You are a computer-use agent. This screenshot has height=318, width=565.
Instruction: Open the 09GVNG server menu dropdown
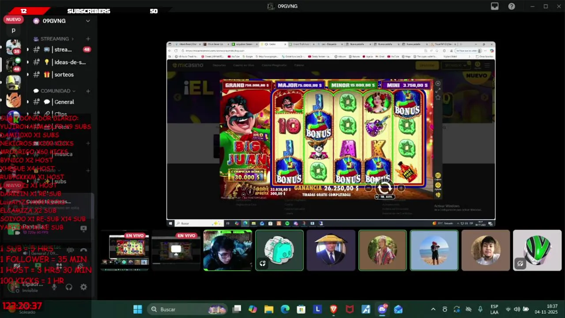coord(88,21)
